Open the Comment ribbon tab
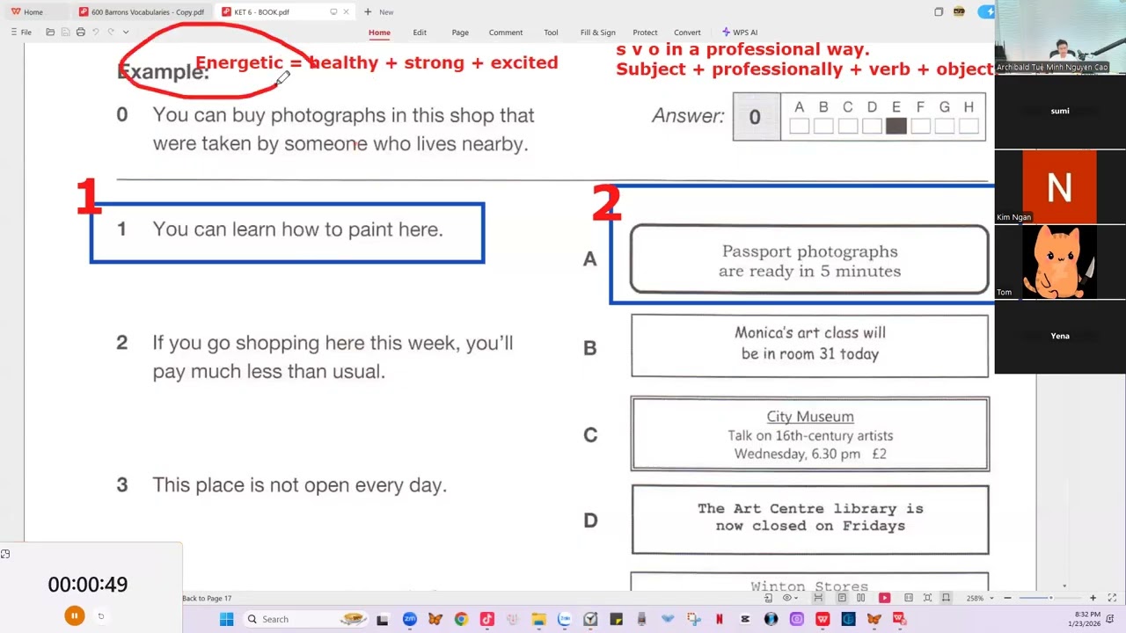Screen dimensions: 1126x633 506,33
